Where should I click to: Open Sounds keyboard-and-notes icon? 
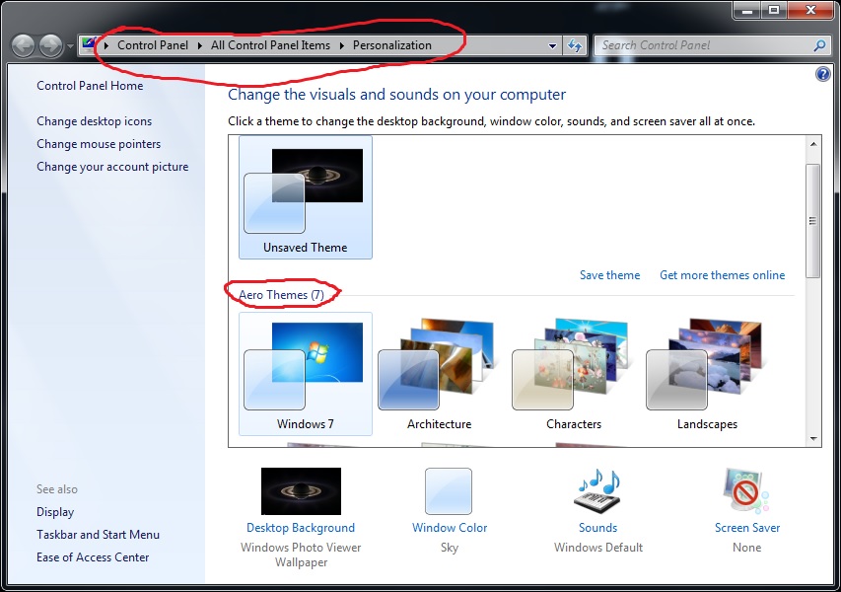coord(598,491)
